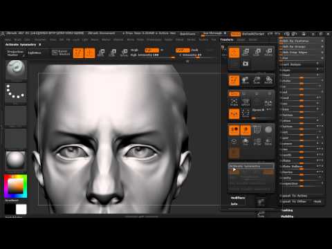Pick a color in the color picker square

15,186
